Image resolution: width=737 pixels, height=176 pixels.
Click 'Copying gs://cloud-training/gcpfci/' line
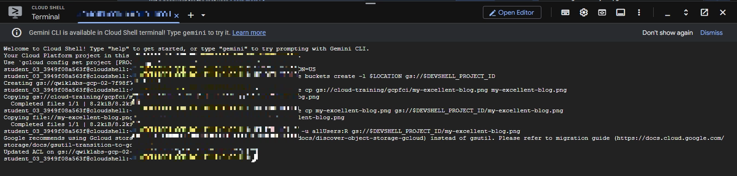pyautogui.click(x=68, y=97)
